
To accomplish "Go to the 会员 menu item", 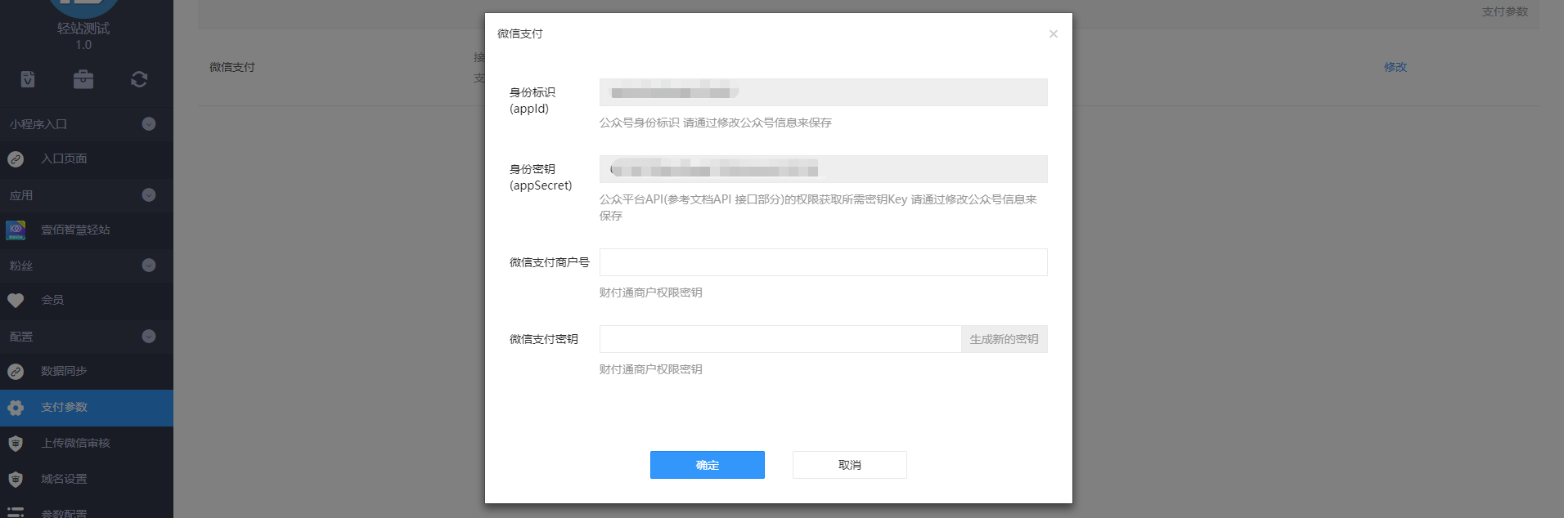I will (87, 301).
